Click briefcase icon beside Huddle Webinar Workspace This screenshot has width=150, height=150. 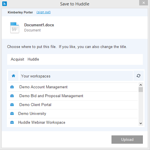[x=12, y=122]
